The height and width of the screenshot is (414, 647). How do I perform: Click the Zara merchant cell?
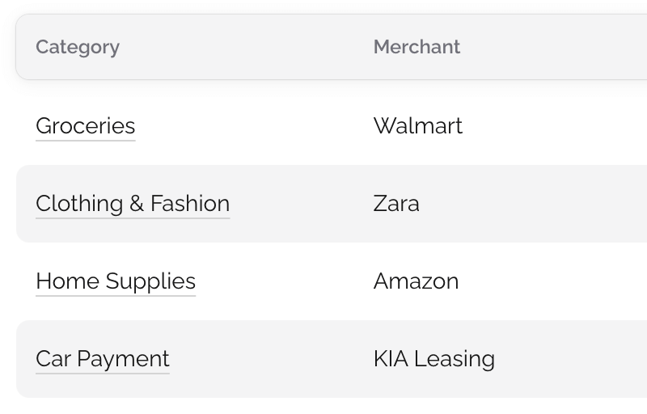(x=396, y=204)
